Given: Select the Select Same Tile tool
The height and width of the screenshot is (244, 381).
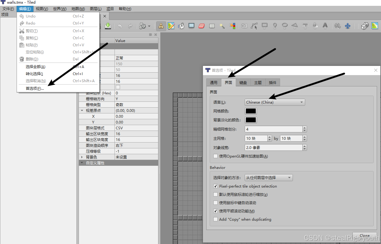Looking at the screenshot, I should (232, 26).
